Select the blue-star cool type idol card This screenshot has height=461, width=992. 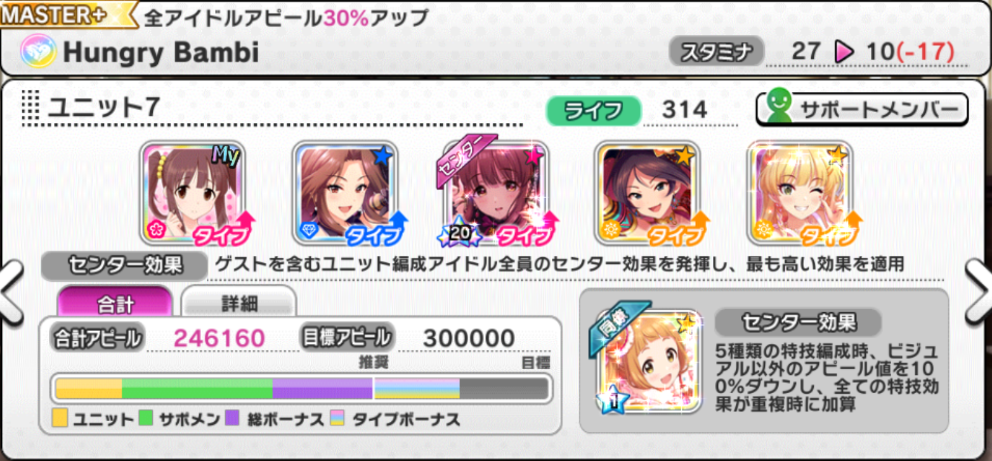tap(344, 193)
